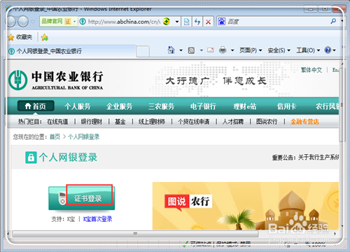This screenshot has width=350, height=252.
Task: Open the 电子银行 navigation item
Action: click(203, 106)
